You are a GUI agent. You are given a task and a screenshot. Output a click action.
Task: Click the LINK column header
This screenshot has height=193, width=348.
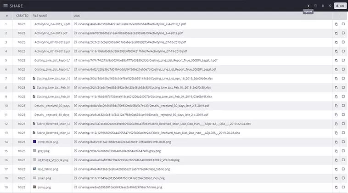(x=77, y=16)
